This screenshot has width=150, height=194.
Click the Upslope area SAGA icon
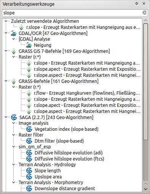pyautogui.click(x=29, y=177)
